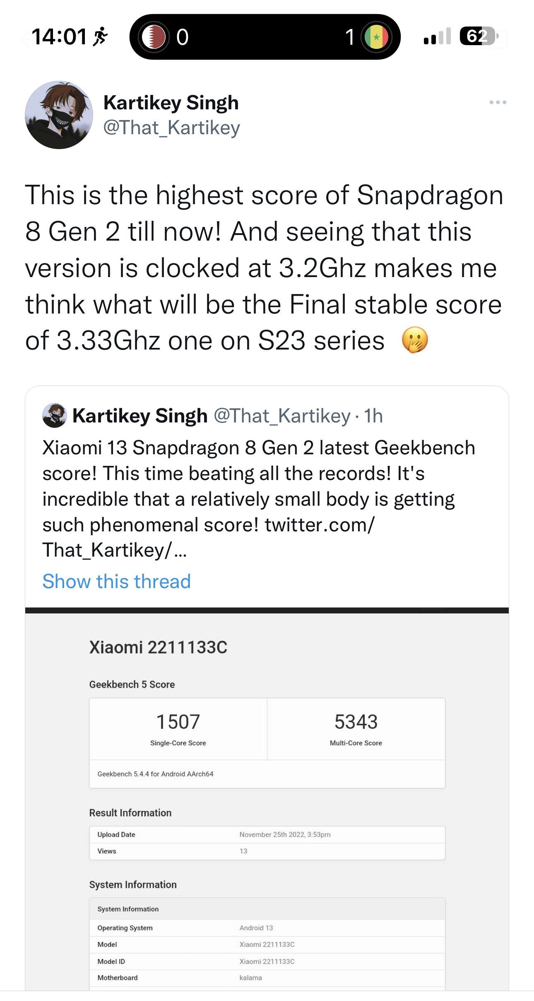Tap the running figure status icon
Image resolution: width=534 pixels, height=1001 pixels.
pyautogui.click(x=100, y=36)
